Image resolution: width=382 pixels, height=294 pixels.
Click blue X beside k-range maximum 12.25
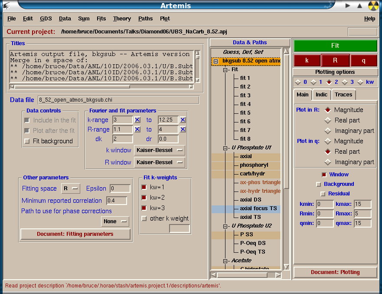(183, 120)
